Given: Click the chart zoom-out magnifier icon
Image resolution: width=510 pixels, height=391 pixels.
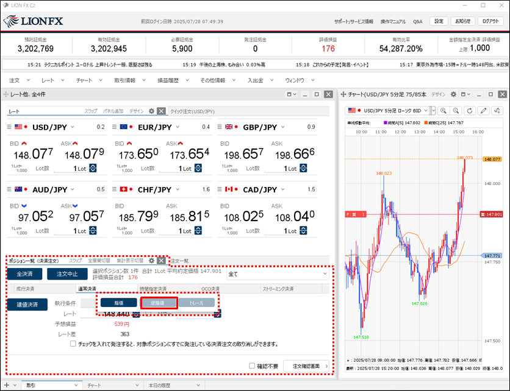Looking at the screenshot, I should click(455, 110).
